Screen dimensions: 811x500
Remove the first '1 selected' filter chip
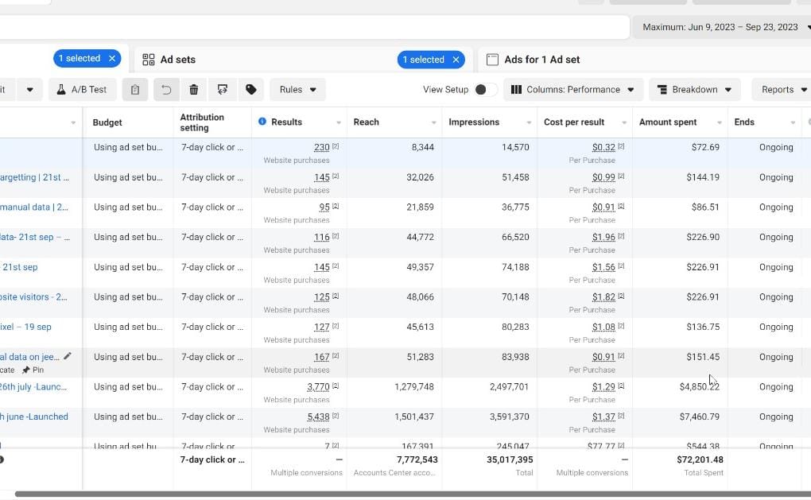(x=112, y=59)
